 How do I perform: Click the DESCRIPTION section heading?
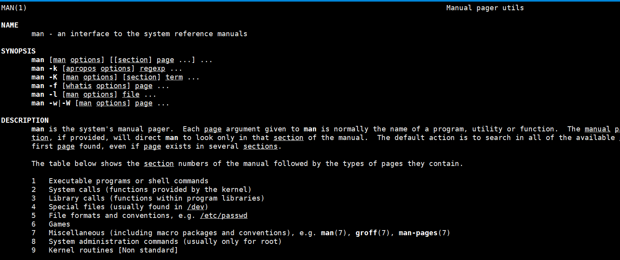(25, 120)
